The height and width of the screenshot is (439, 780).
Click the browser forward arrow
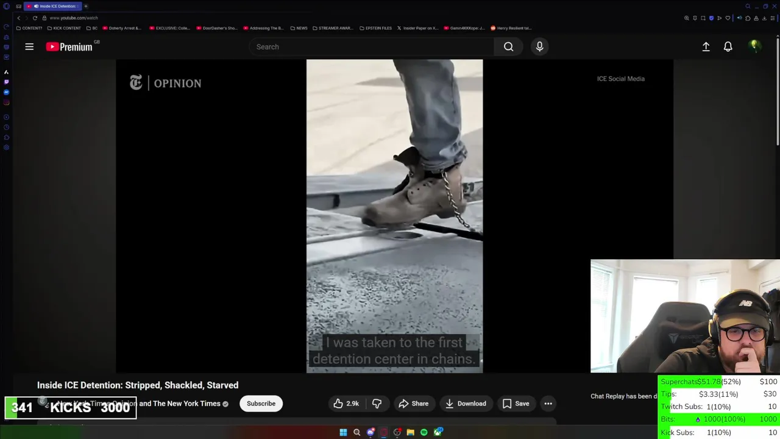click(26, 18)
